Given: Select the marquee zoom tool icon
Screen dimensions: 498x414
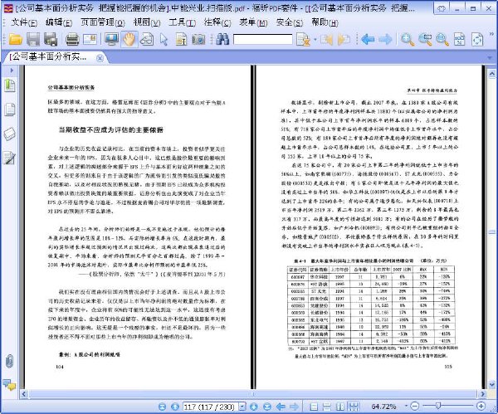Looking at the screenshot, I should [425, 40].
